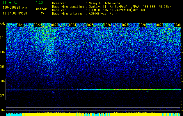Click the 1.1 kHz axis label
Screen dimensions: 183x116
[3, 38]
